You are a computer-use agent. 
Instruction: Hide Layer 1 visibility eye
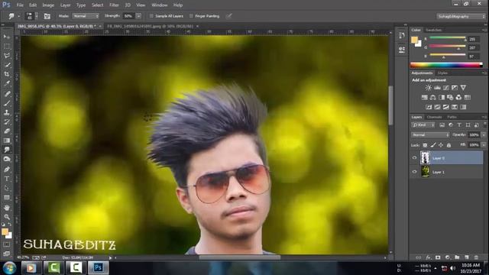(x=414, y=172)
